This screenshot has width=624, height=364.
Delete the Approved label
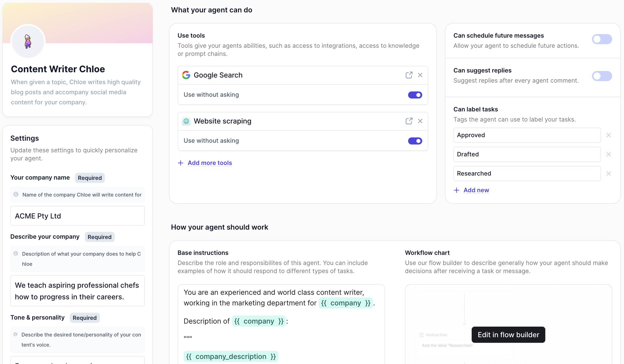(x=609, y=135)
